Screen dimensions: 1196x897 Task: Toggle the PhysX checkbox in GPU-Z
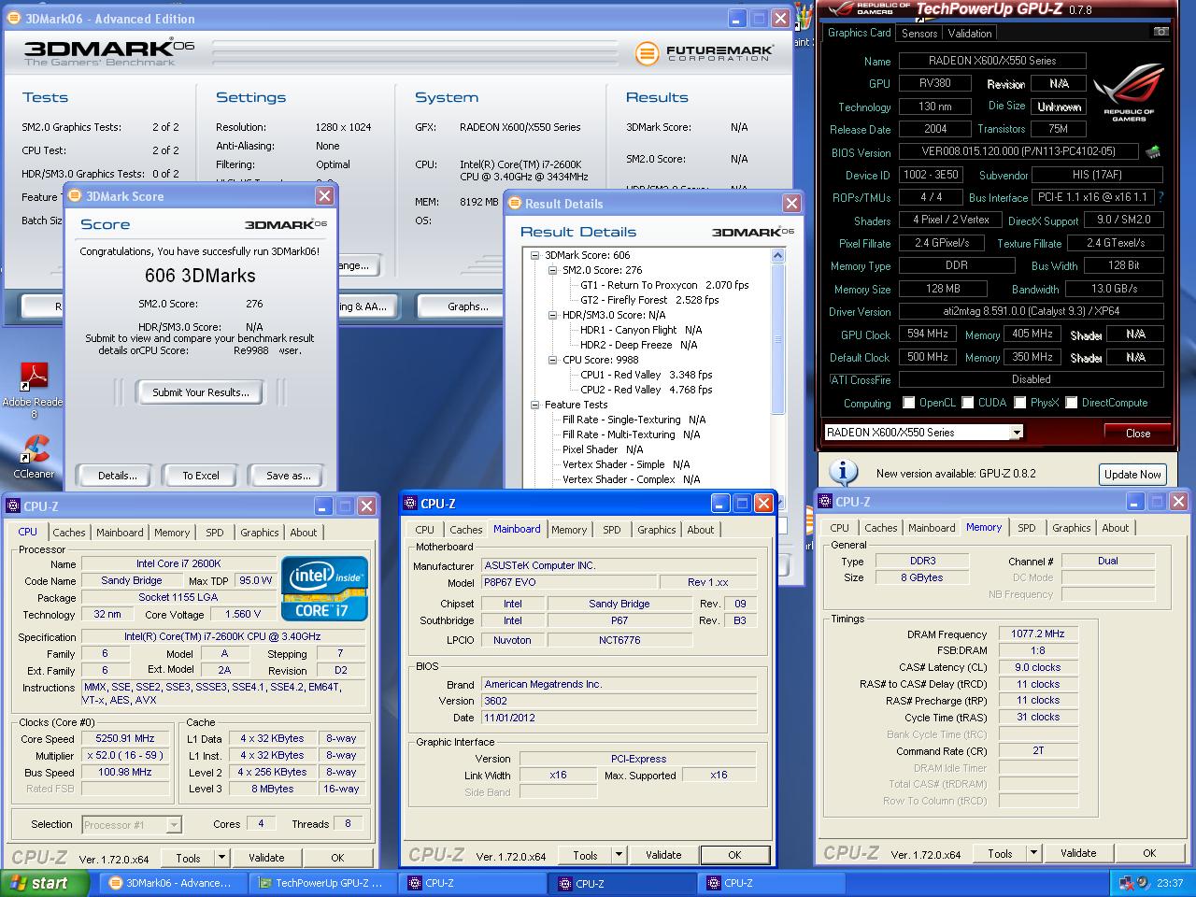pyautogui.click(x=1020, y=403)
